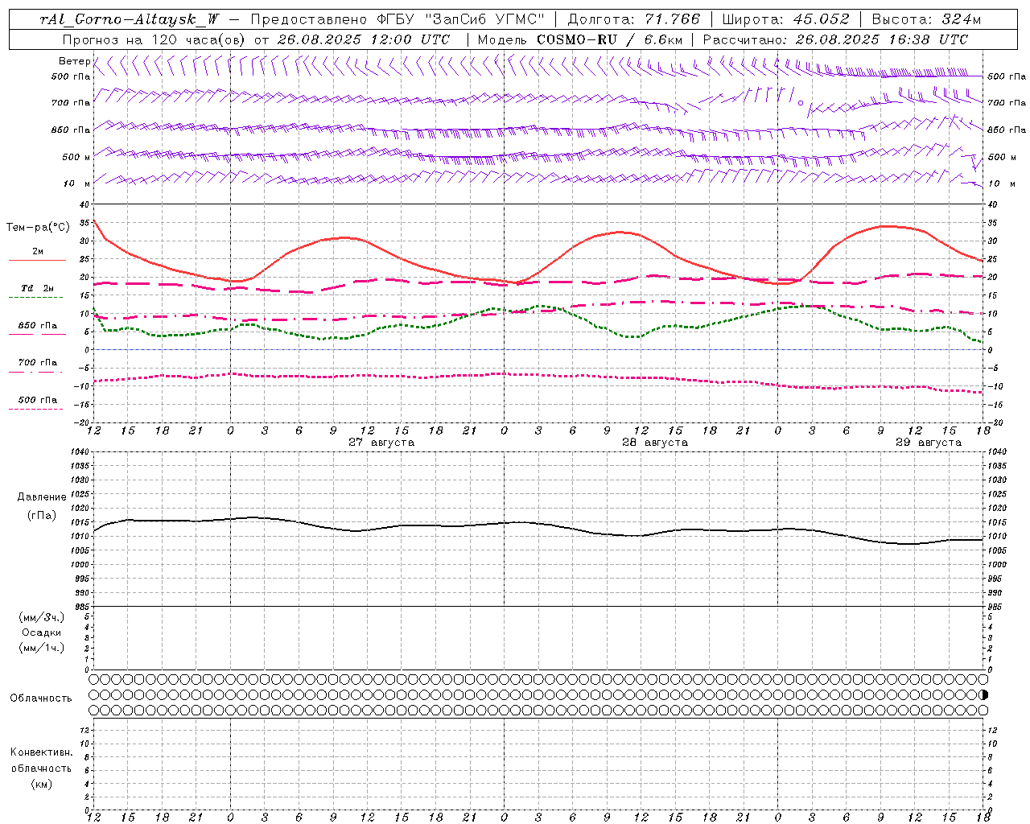
Task: Click the '(гПа)' pressure unit label
Action: click(42, 515)
